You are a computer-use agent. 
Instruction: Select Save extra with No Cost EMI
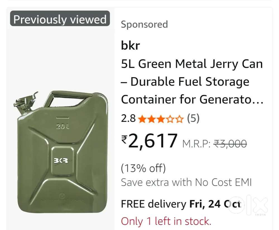coord(186,183)
